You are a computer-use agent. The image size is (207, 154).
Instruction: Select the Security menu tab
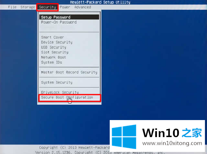tap(48, 7)
